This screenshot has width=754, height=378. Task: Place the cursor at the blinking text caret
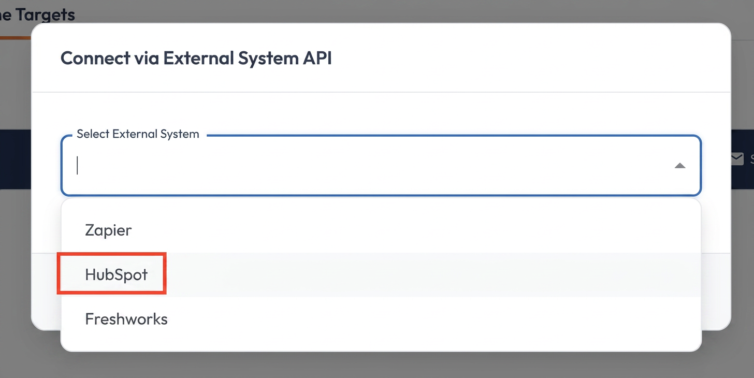click(78, 166)
